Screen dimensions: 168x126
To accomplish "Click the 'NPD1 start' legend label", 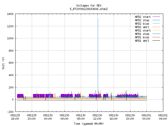I will pyautogui.click(x=143, y=30).
